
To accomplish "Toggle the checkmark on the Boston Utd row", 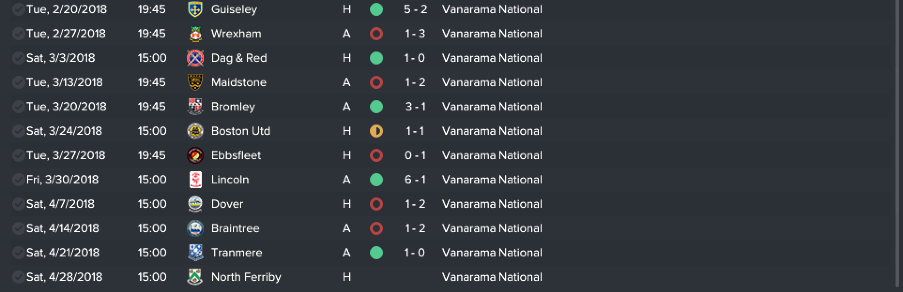I will click(18, 131).
